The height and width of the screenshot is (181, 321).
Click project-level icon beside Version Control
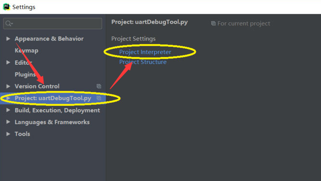point(99,86)
